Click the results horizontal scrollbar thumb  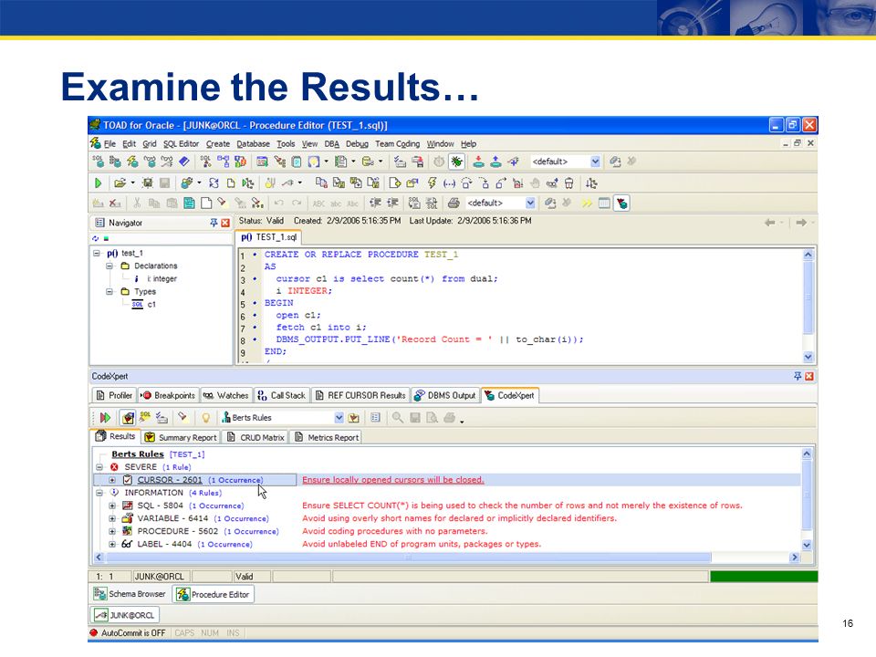pyautogui.click(x=408, y=558)
